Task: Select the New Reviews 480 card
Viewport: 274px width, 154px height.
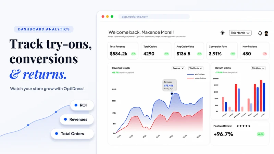Action: [254, 51]
